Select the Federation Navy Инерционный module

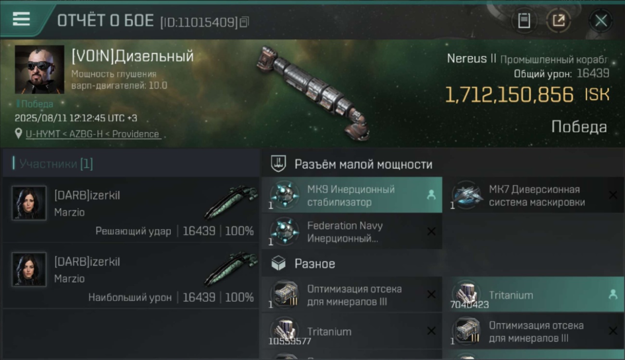click(352, 232)
